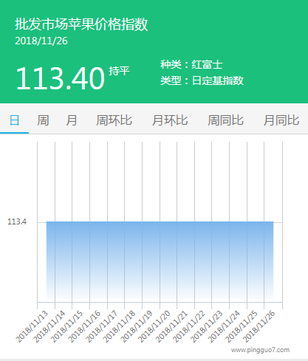308x361 pixels.
Task: Switch to the 周 weekly tab
Action: (43, 120)
